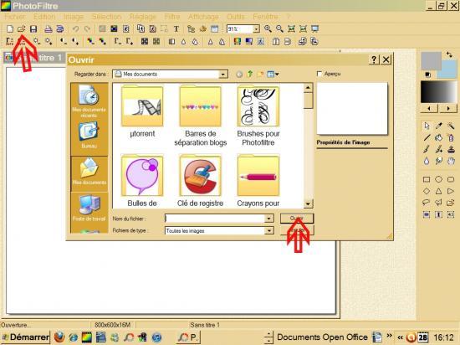The image size is (460, 345).
Task: Click the black-to-white gradient palette
Action: tap(439, 92)
